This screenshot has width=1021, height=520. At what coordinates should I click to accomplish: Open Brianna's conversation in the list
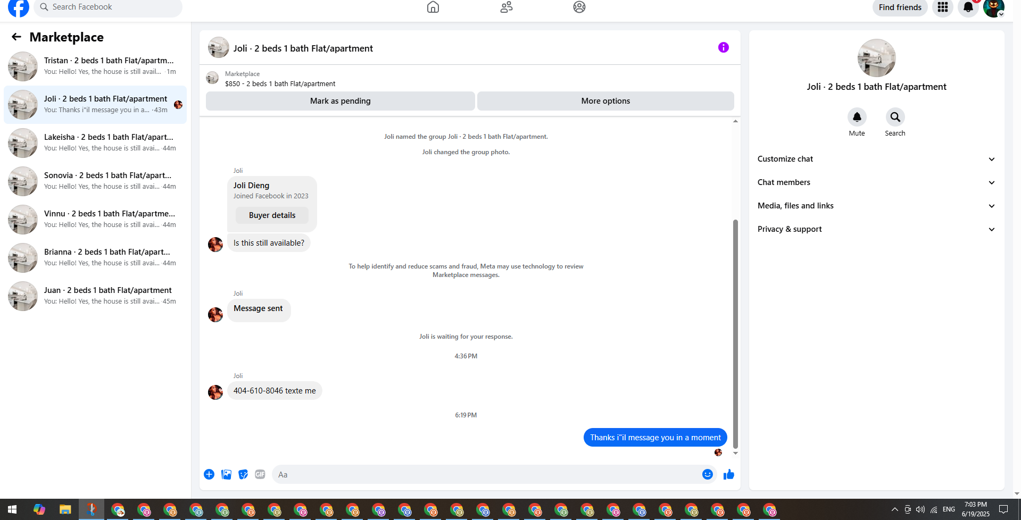[95, 258]
